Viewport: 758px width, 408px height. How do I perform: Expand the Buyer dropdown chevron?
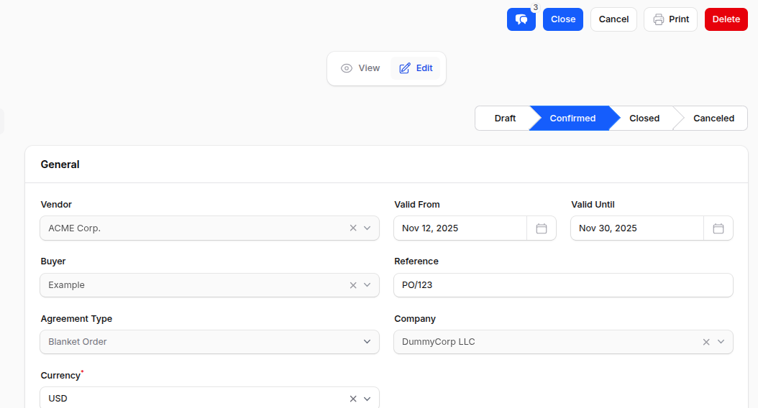coord(367,285)
